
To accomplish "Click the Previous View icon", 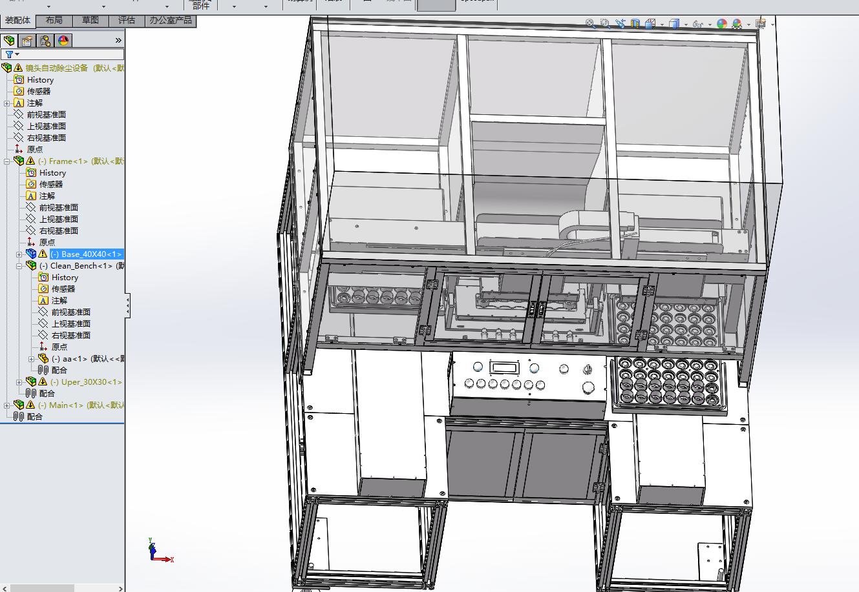I will point(620,24).
